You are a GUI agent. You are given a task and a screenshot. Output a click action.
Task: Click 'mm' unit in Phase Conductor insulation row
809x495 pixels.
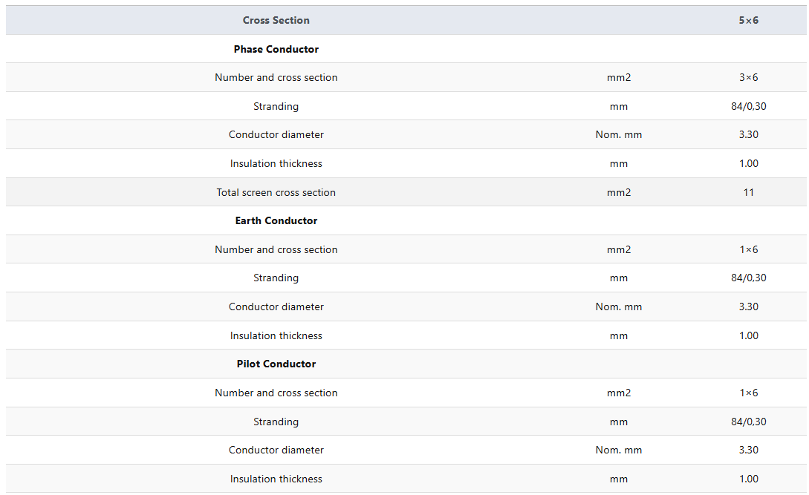tap(619, 164)
